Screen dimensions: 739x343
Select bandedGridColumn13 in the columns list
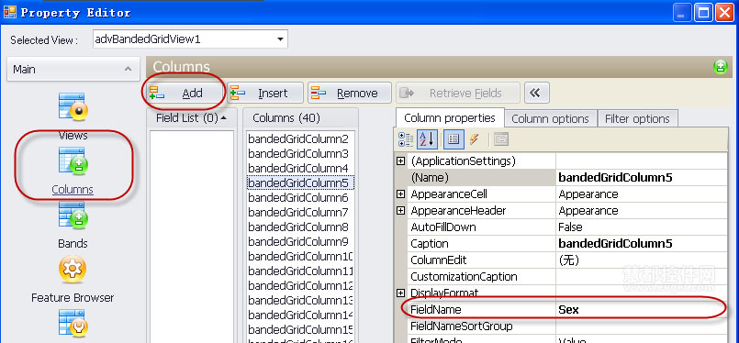click(300, 300)
